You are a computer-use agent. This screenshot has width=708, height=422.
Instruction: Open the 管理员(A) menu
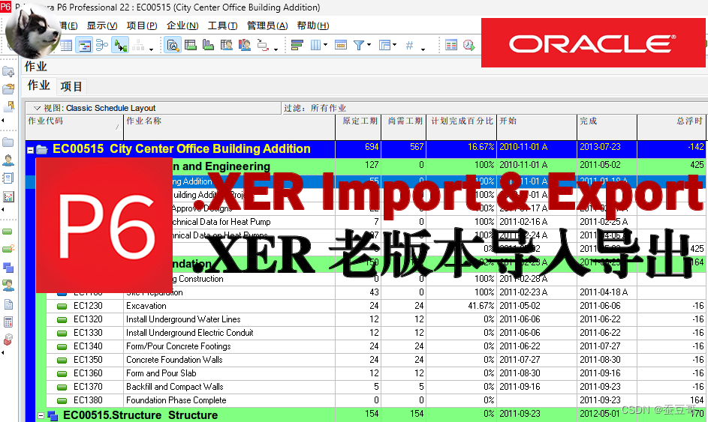coord(267,25)
